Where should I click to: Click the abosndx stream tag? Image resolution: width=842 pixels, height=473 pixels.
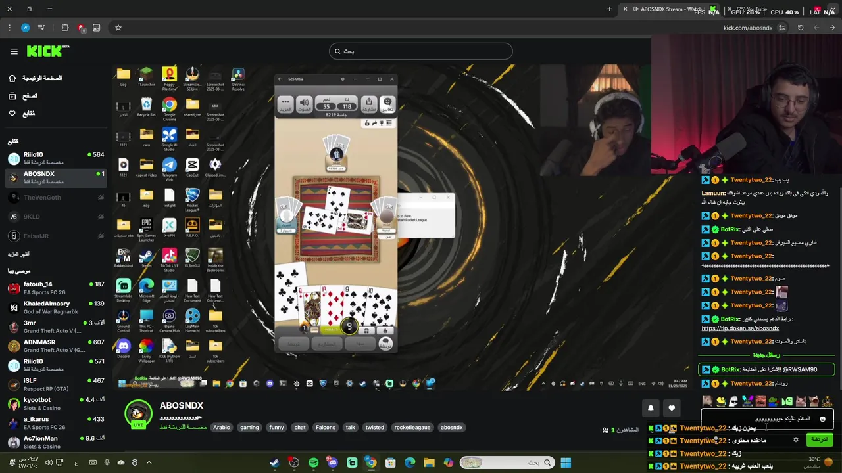coord(452,427)
